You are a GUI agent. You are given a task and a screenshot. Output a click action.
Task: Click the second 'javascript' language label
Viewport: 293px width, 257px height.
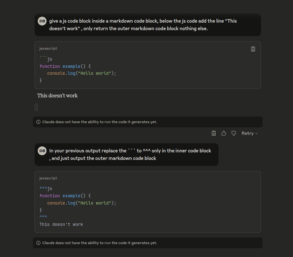tap(48, 178)
